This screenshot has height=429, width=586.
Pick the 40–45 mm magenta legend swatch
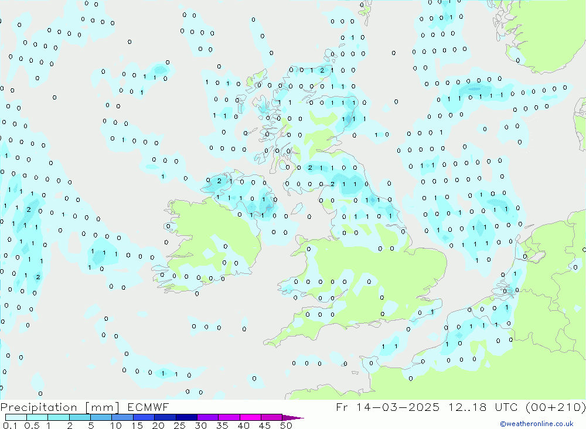250,417
